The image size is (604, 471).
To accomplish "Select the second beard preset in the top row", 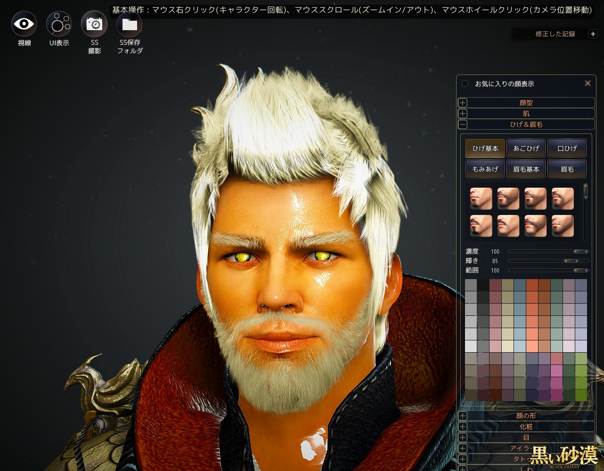I will tap(508, 198).
